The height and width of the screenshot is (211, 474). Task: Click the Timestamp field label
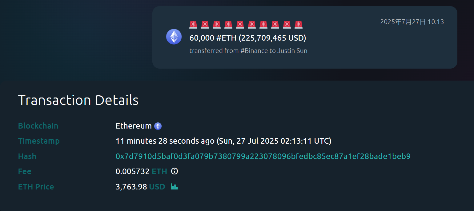pyautogui.click(x=39, y=141)
